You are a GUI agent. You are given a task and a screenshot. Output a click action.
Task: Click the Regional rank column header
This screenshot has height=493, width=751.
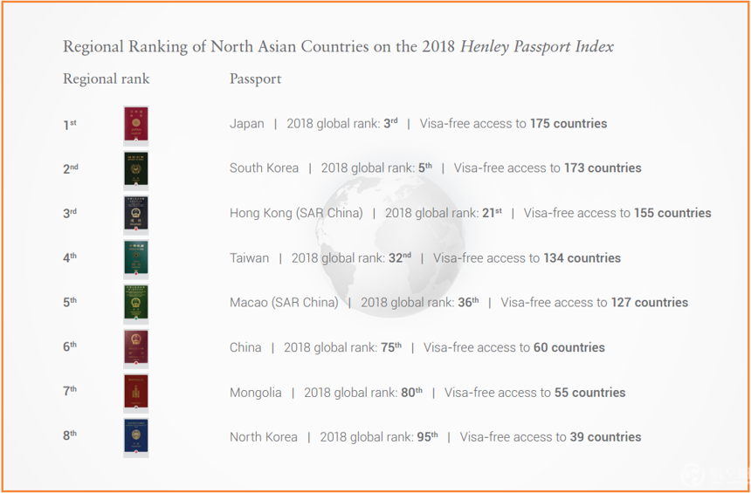(106, 79)
